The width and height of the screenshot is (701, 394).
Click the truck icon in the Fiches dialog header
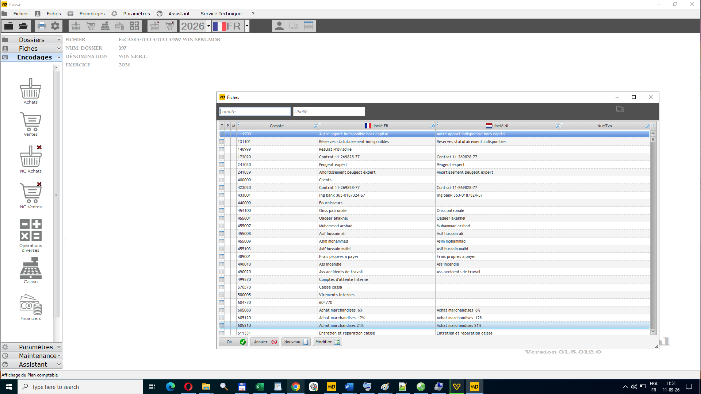(x=620, y=109)
